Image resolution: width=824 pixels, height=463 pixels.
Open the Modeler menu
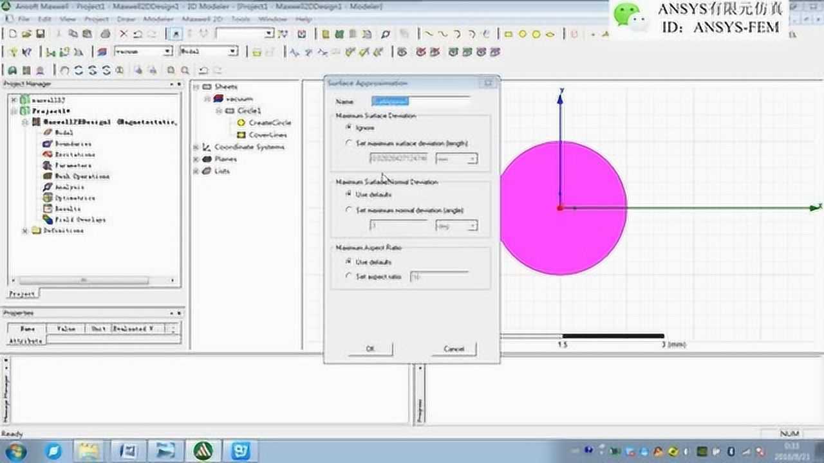(158, 19)
